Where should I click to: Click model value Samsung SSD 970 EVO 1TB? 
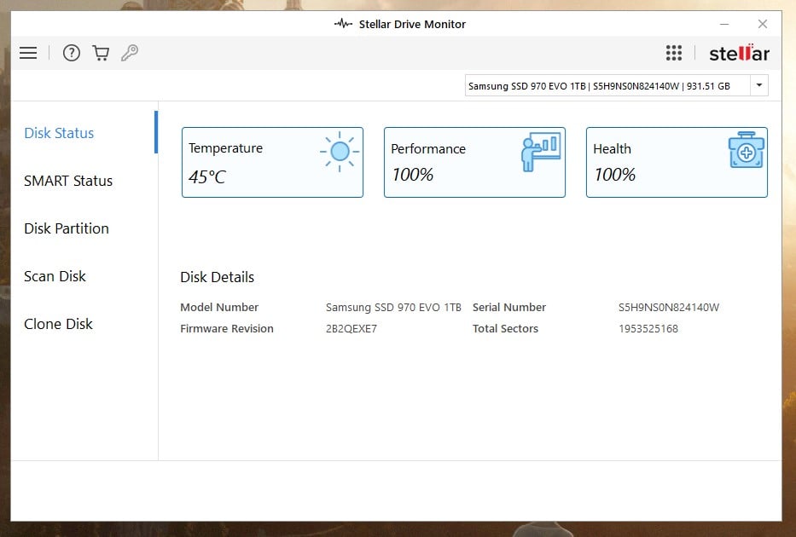point(393,308)
